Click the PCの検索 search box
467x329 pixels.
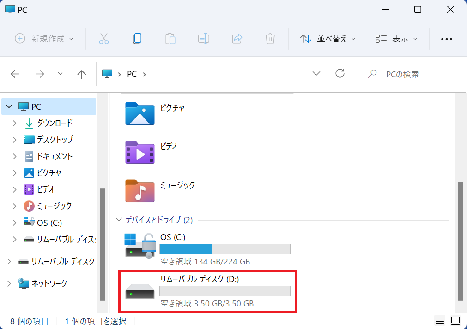coord(409,74)
